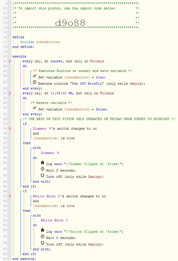Edit 'Wait 5 seconds' on line 55
178x261 pixels.
tap(61, 238)
